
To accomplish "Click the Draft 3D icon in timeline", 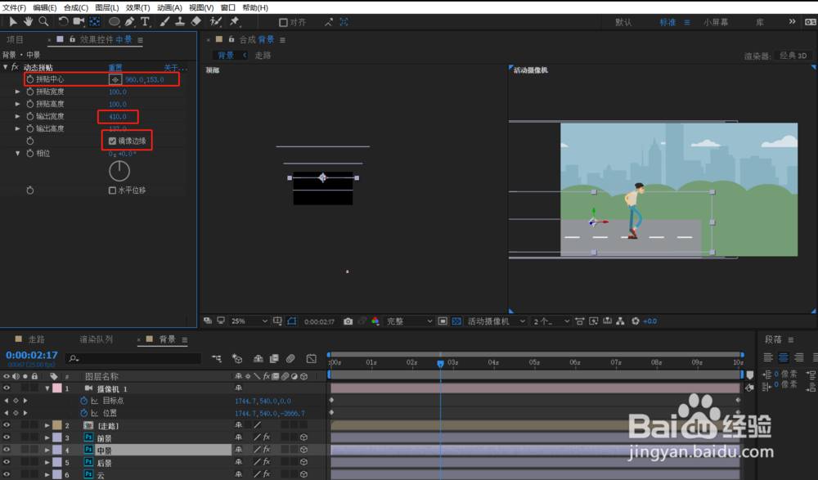I will [x=237, y=358].
